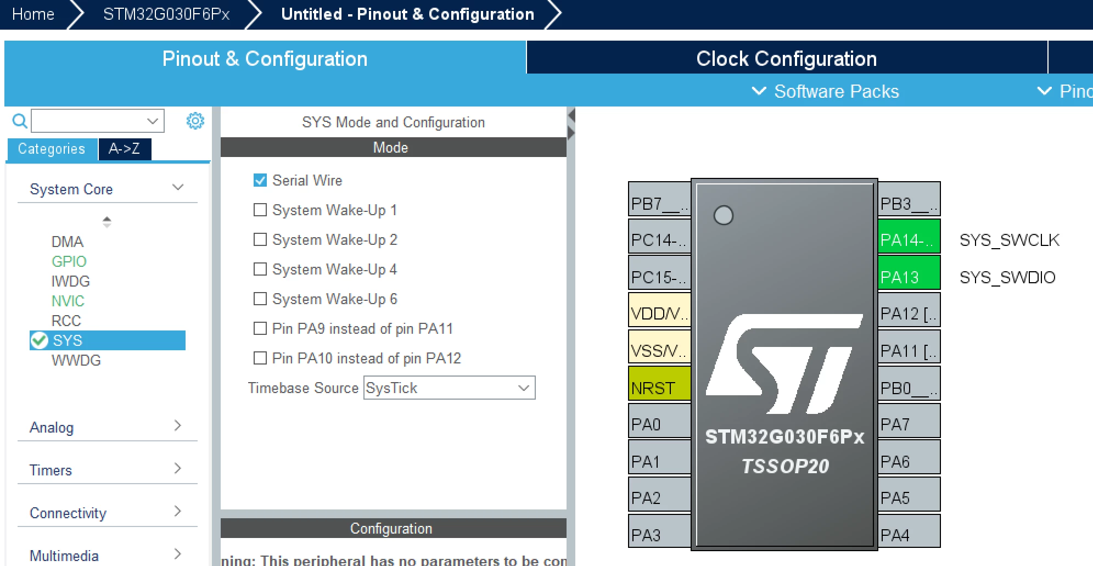Click the sort arrows above DMA
The image size is (1093, 566).
(x=107, y=222)
